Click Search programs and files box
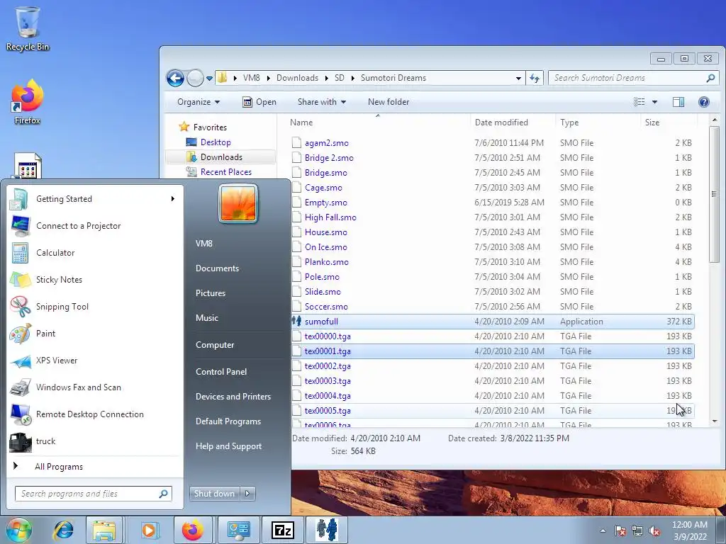726x544 pixels. click(x=93, y=494)
